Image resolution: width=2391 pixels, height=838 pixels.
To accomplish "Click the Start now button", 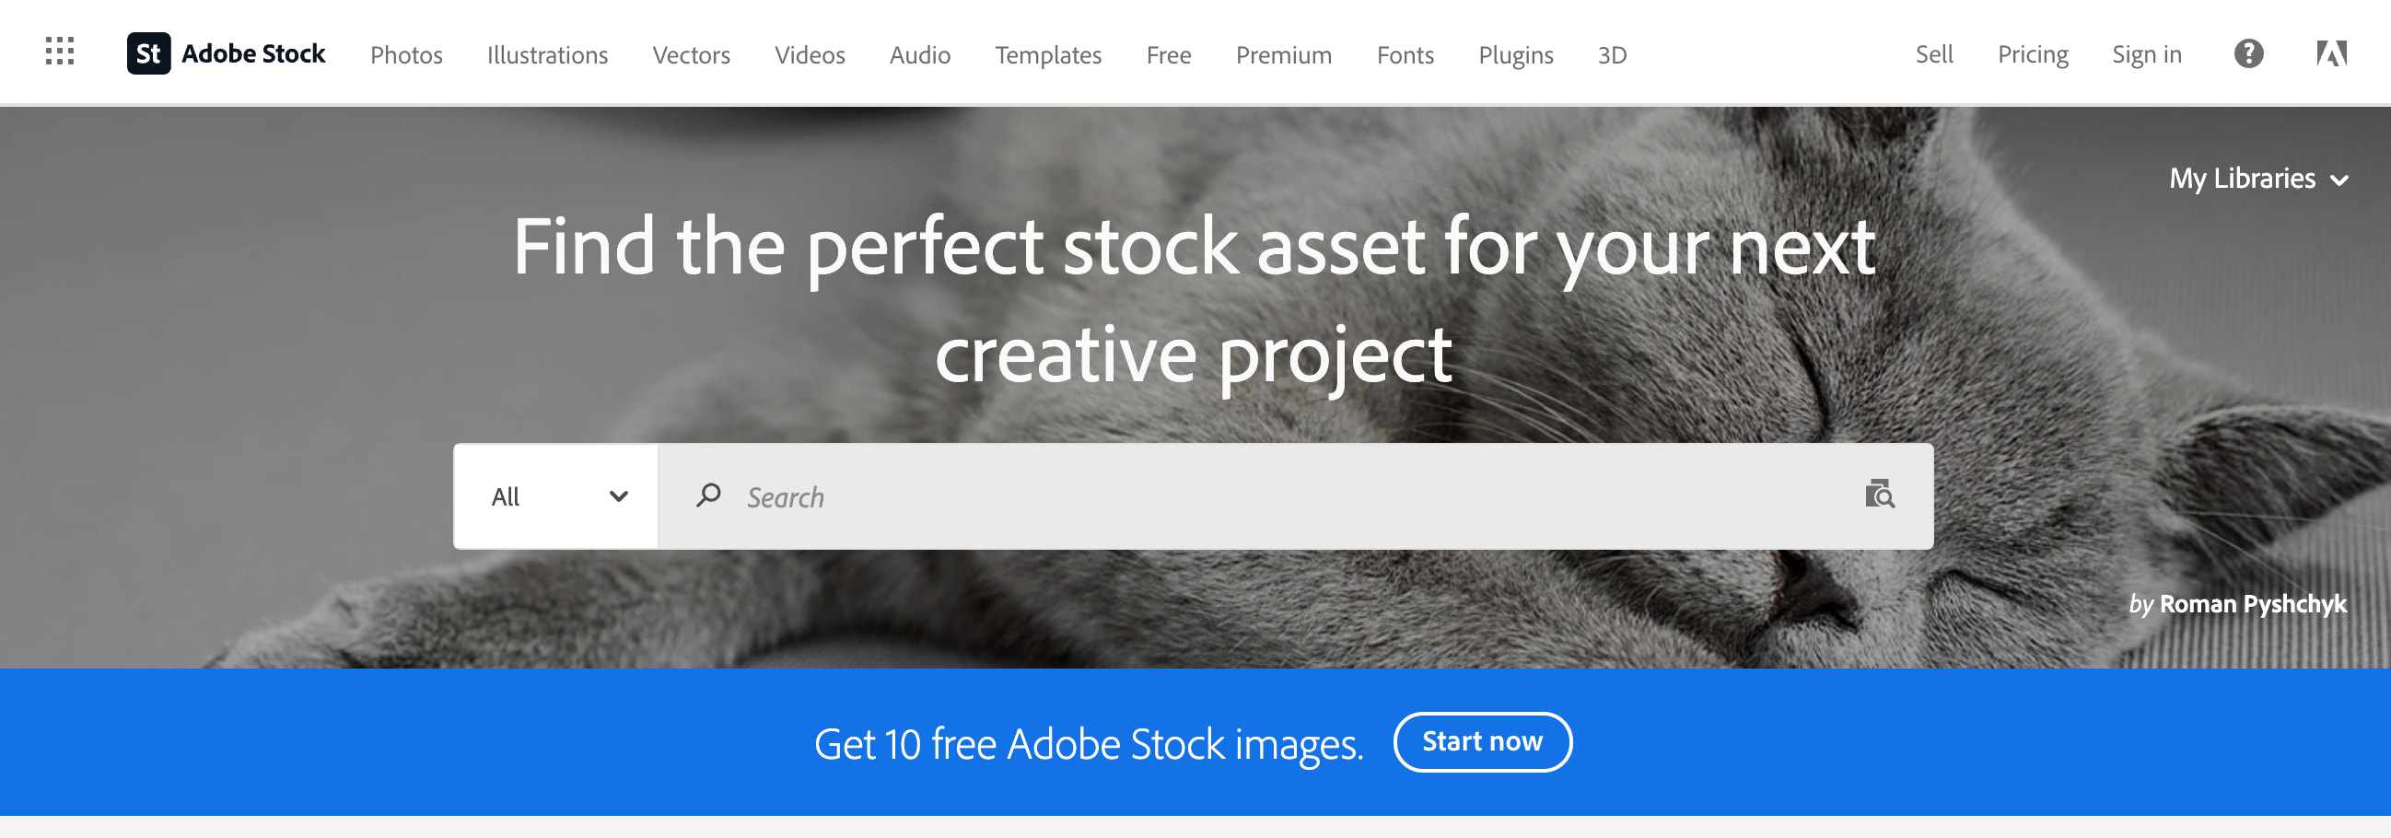I will point(1481,741).
